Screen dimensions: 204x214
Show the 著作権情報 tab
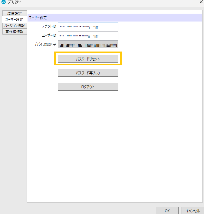coord(15,32)
